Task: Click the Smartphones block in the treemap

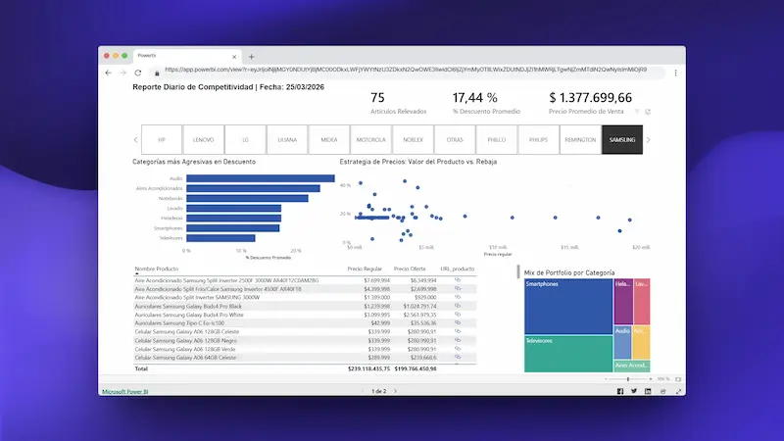Action: click(x=567, y=306)
